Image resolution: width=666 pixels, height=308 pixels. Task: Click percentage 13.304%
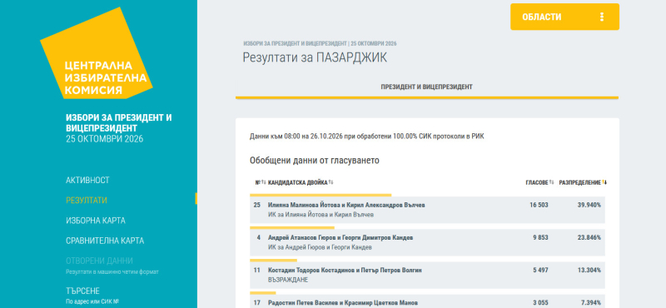point(589,271)
